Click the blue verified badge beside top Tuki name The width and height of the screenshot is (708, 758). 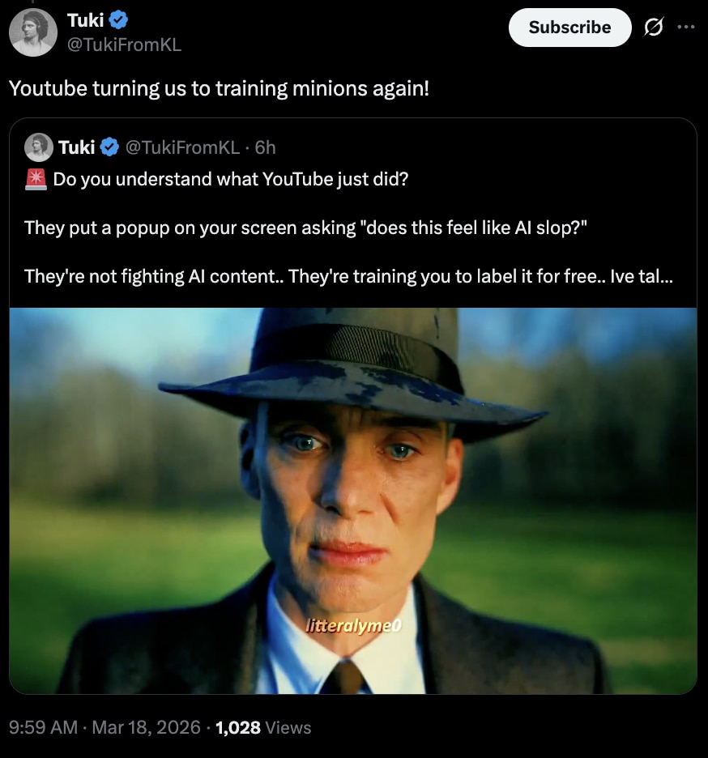118,19
